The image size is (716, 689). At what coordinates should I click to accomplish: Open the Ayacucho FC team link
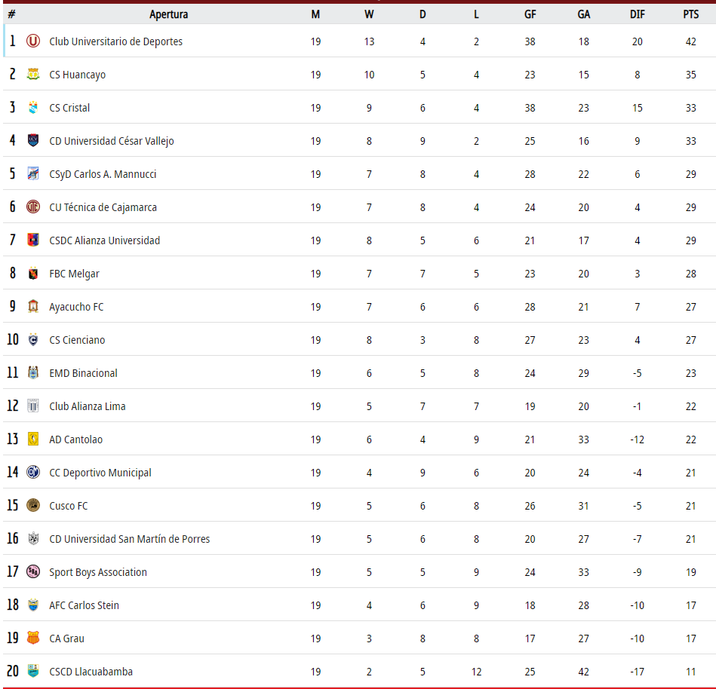[x=76, y=307]
